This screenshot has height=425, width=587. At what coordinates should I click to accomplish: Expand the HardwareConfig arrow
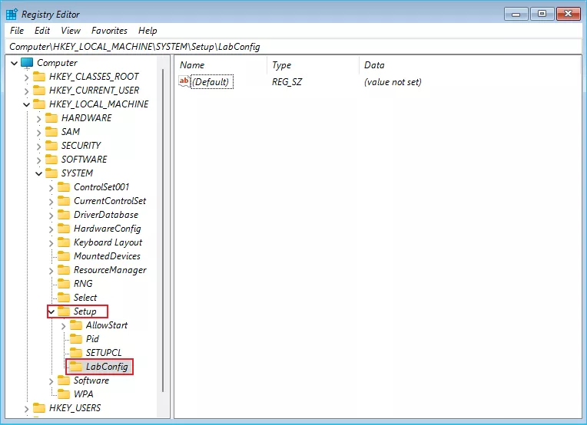51,229
